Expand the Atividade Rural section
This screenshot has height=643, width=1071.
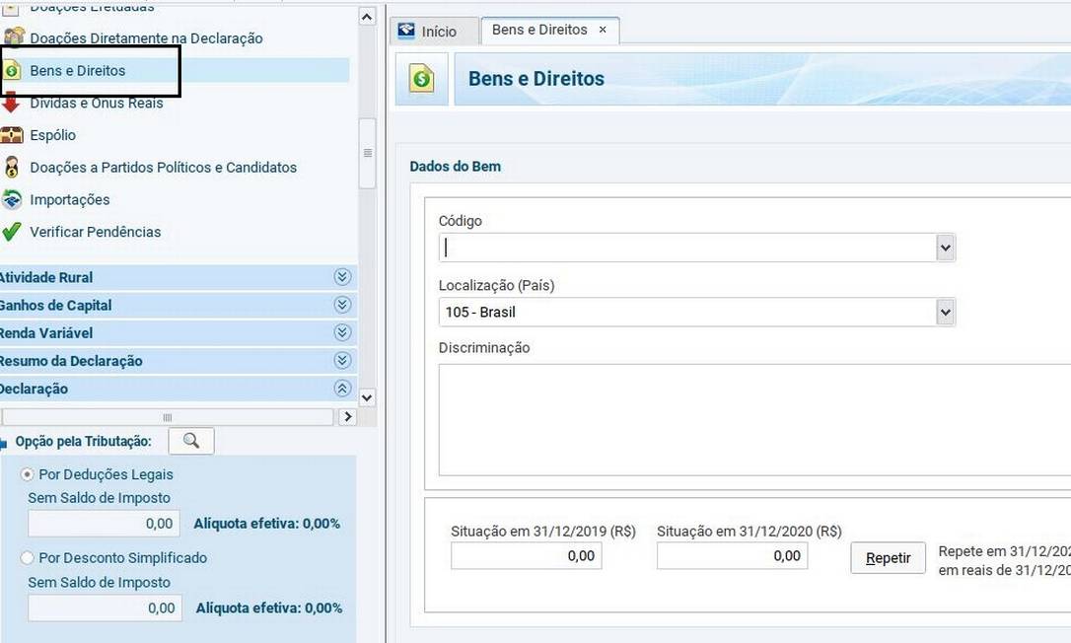[x=342, y=278]
